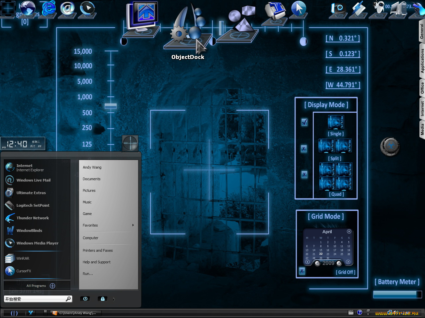Open Documents from the Start menu
The image size is (425, 318).
[92, 179]
